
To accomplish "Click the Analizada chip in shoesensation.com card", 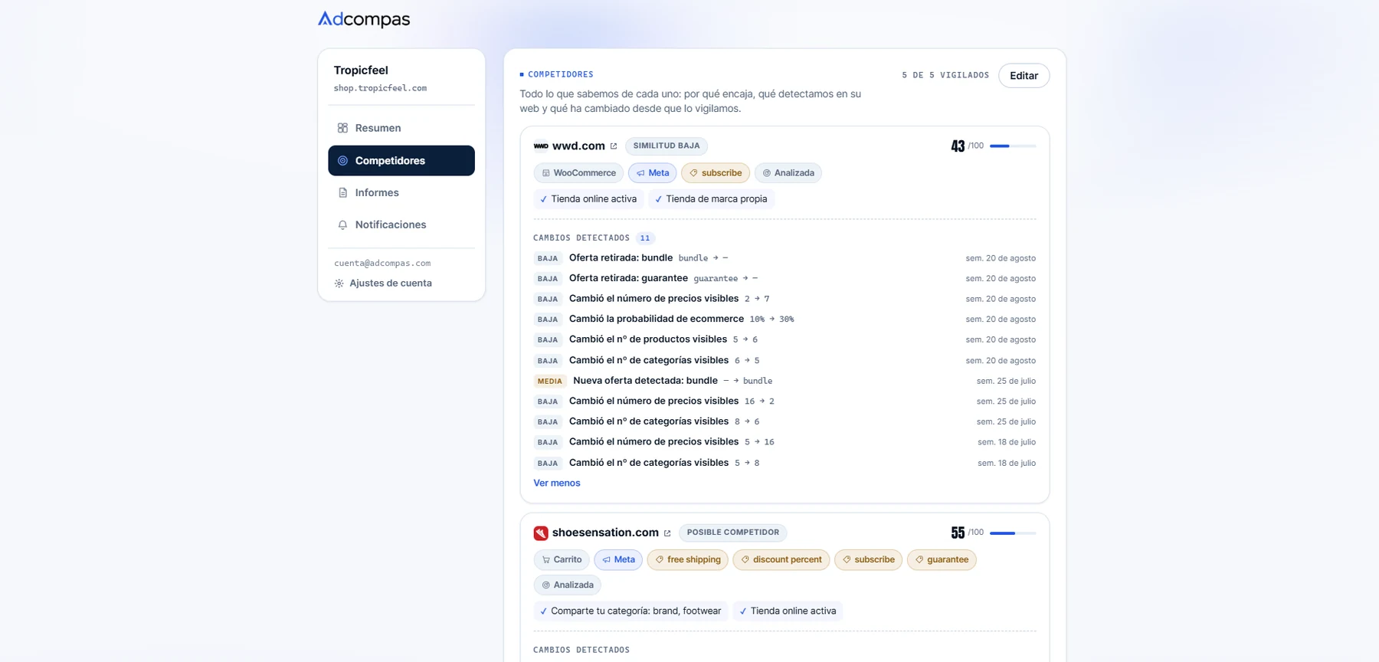I will [568, 585].
